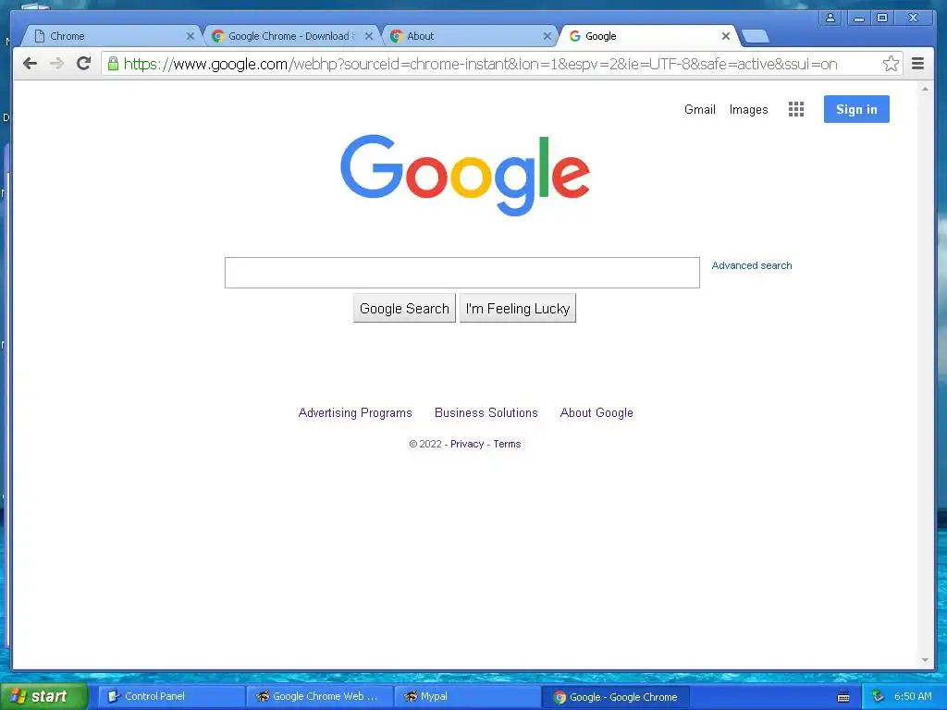
Task: Click I'm Feeling Lucky button
Action: pos(518,309)
